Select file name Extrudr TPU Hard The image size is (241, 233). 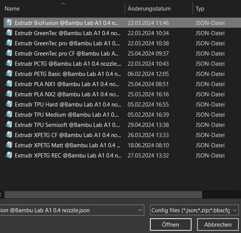68,105
